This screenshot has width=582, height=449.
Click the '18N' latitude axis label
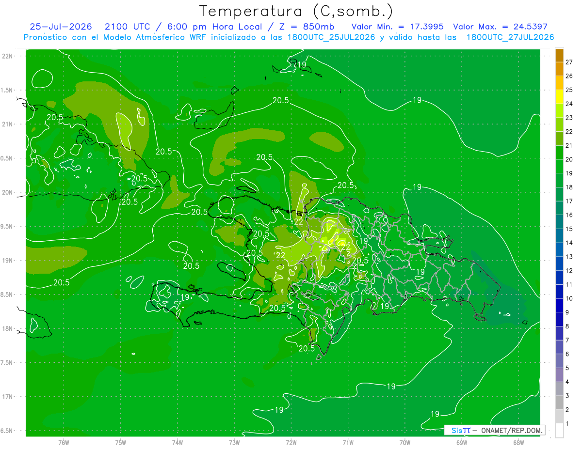pyautogui.click(x=7, y=329)
